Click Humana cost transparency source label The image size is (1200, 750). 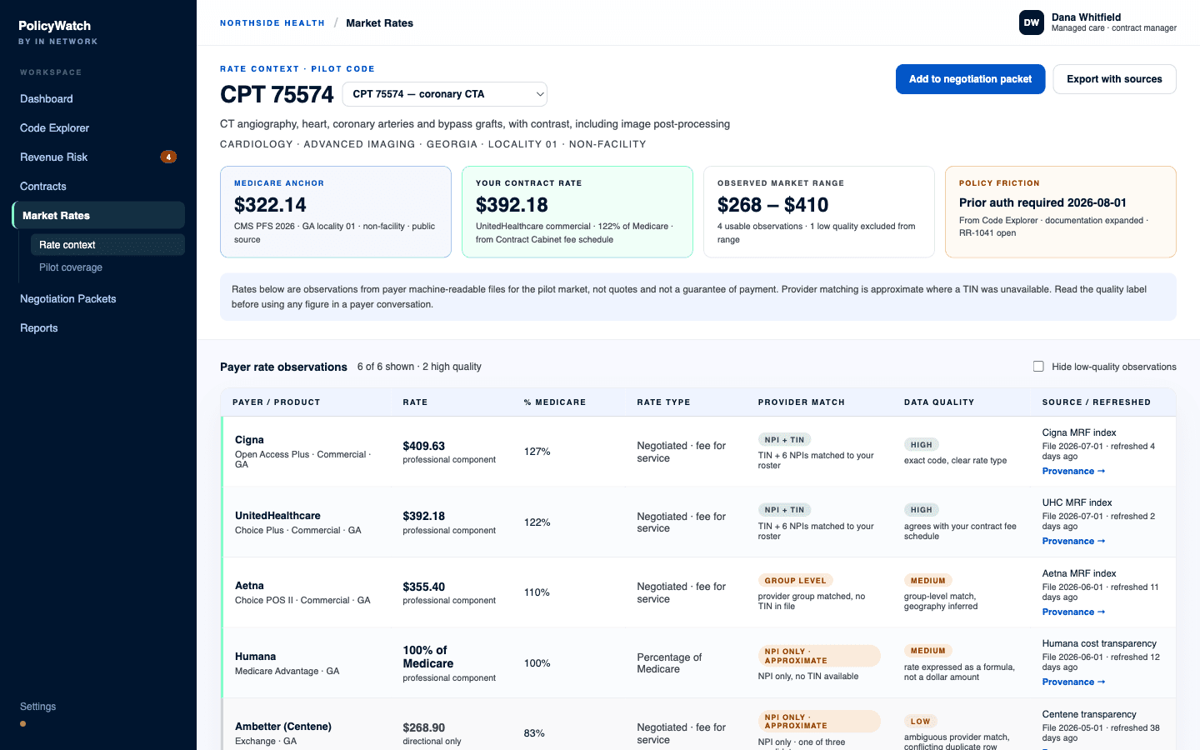[x=1099, y=643]
